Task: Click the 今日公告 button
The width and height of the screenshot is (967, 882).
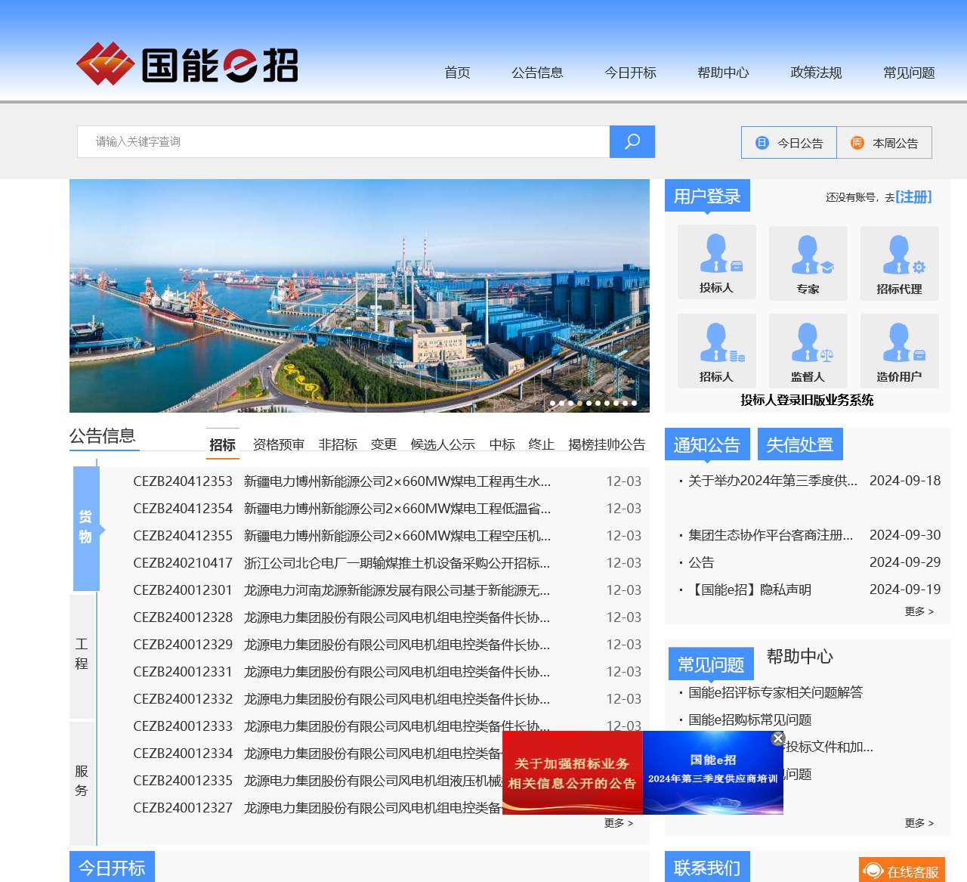Action: tap(789, 143)
